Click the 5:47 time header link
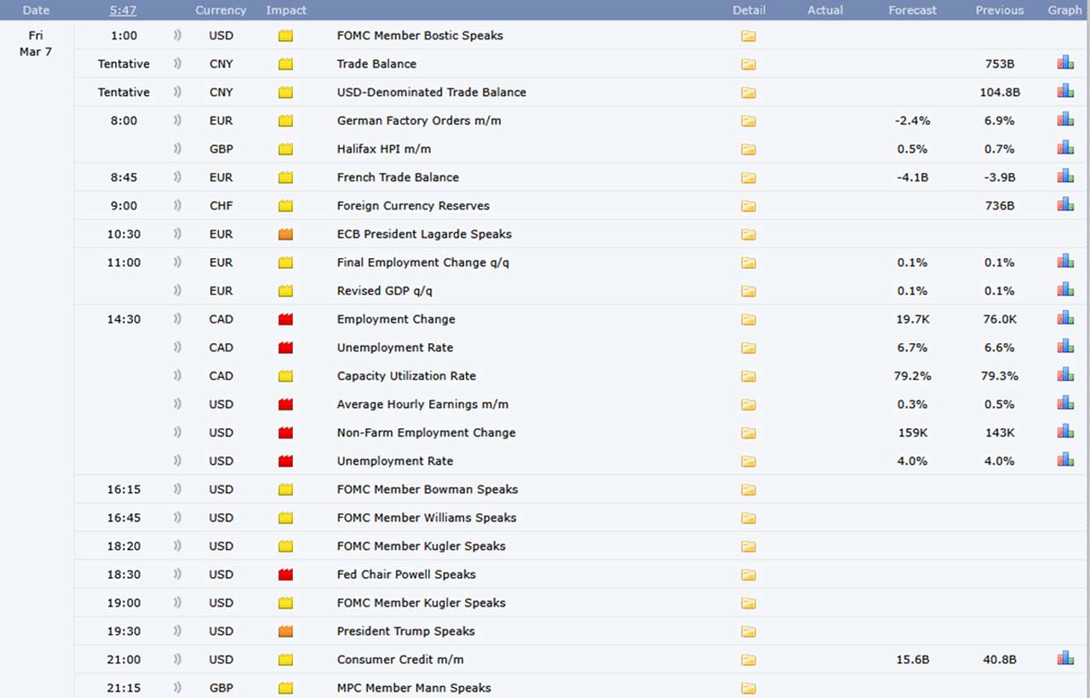The width and height of the screenshot is (1090, 698). tap(123, 10)
